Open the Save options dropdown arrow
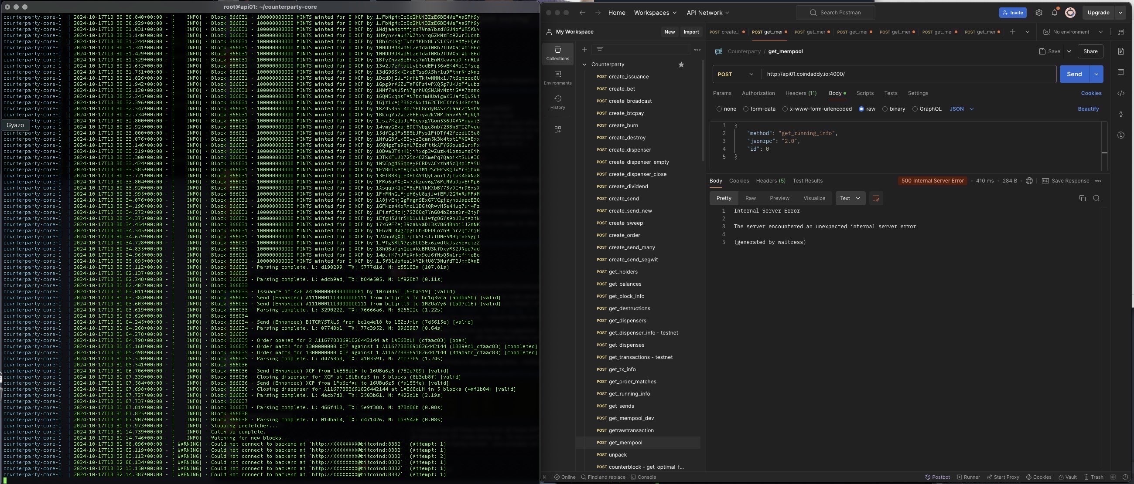Viewport: 1134px width, 484px height. pyautogui.click(x=1069, y=51)
